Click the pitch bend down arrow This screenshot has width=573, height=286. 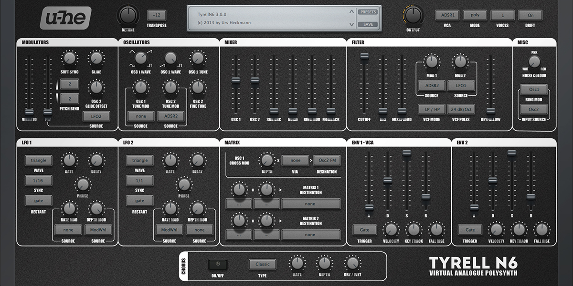[x=56, y=99]
